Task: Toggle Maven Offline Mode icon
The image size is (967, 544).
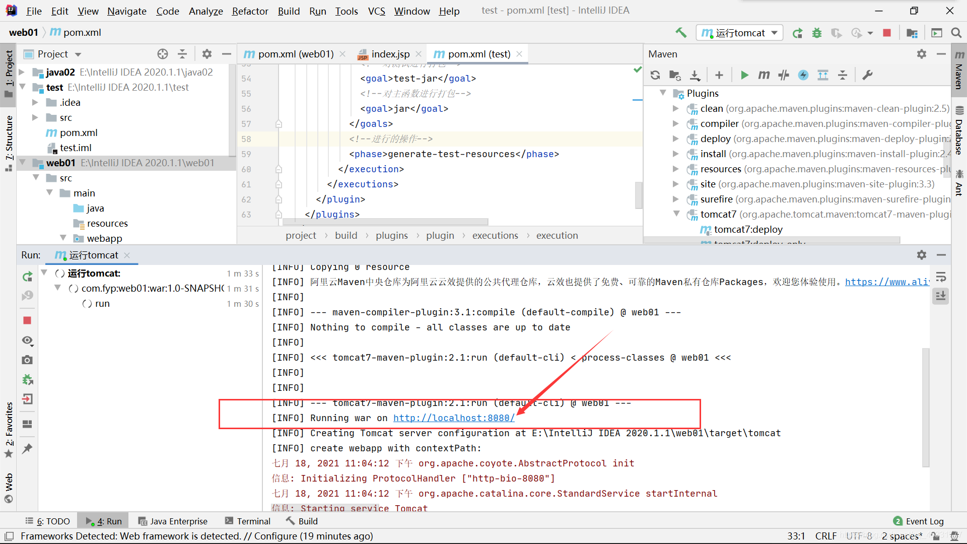Action: click(784, 75)
